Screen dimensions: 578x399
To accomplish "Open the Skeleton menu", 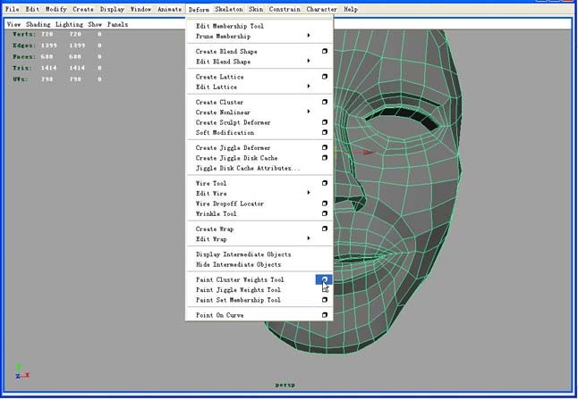I will click(229, 9).
